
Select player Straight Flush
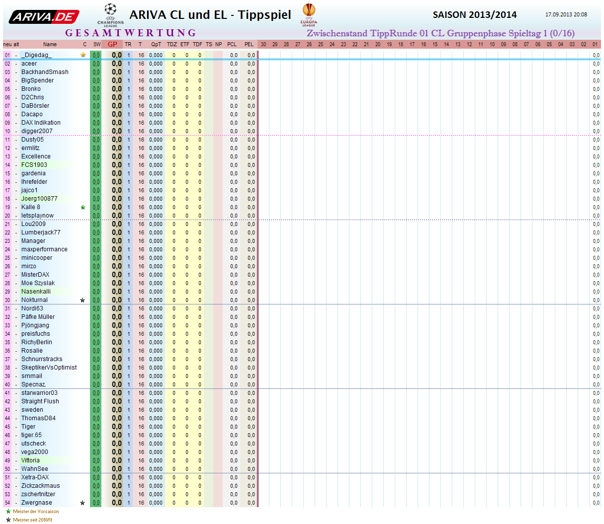pyautogui.click(x=40, y=401)
